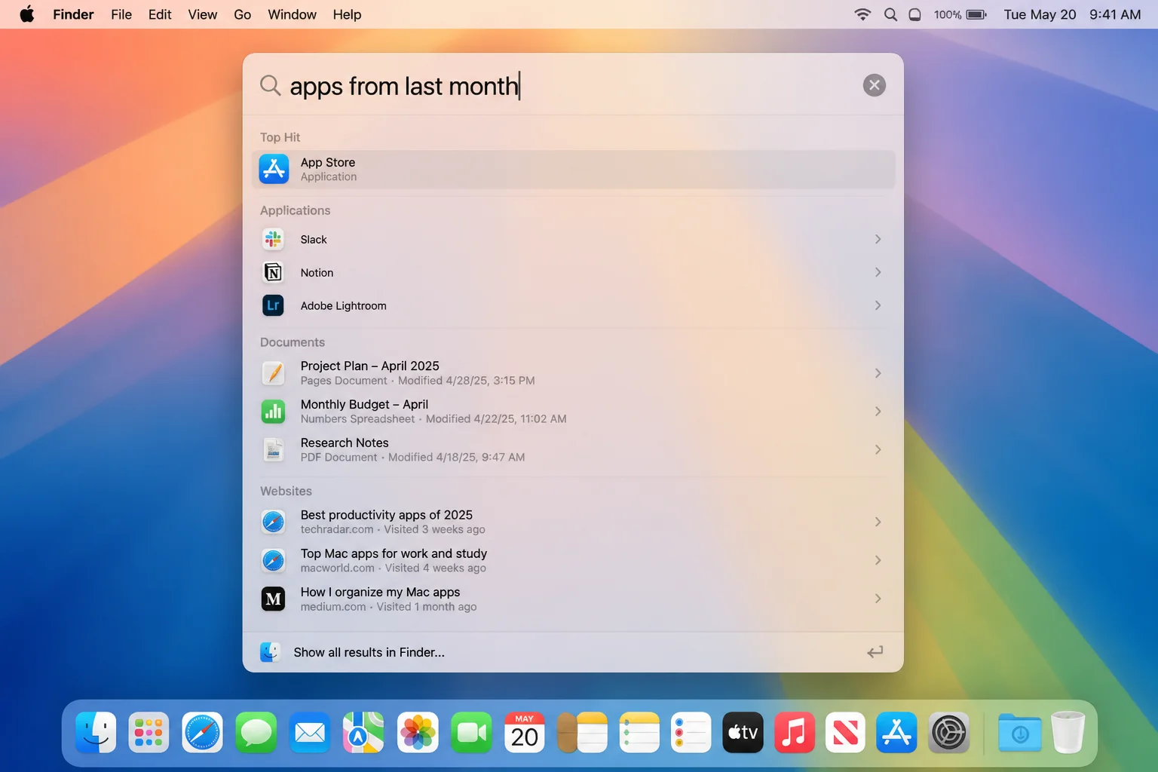Open News from the Dock
The width and height of the screenshot is (1158, 772).
(845, 732)
